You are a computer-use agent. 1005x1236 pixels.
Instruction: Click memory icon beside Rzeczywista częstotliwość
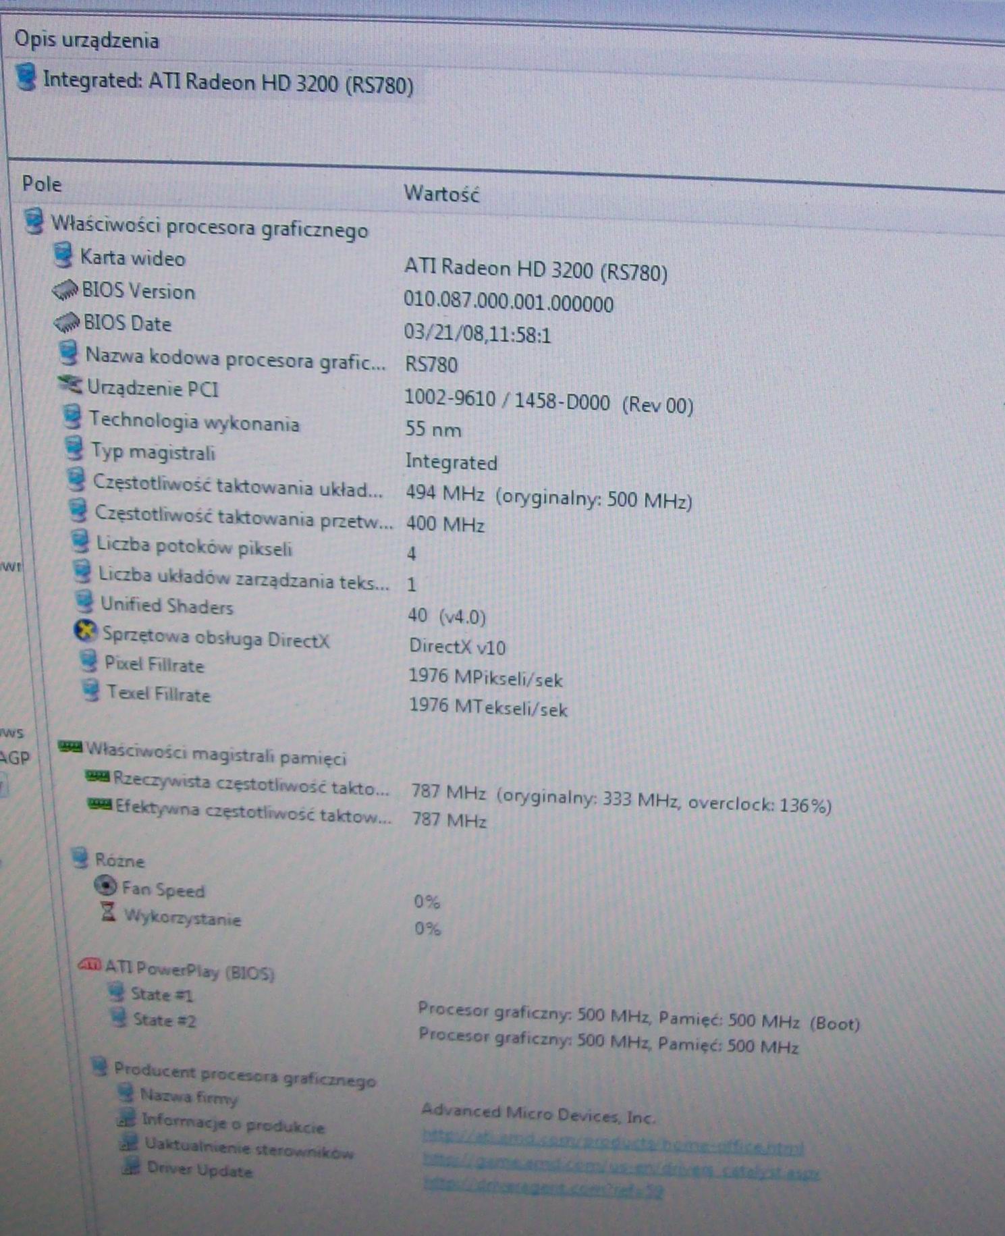tap(98, 776)
